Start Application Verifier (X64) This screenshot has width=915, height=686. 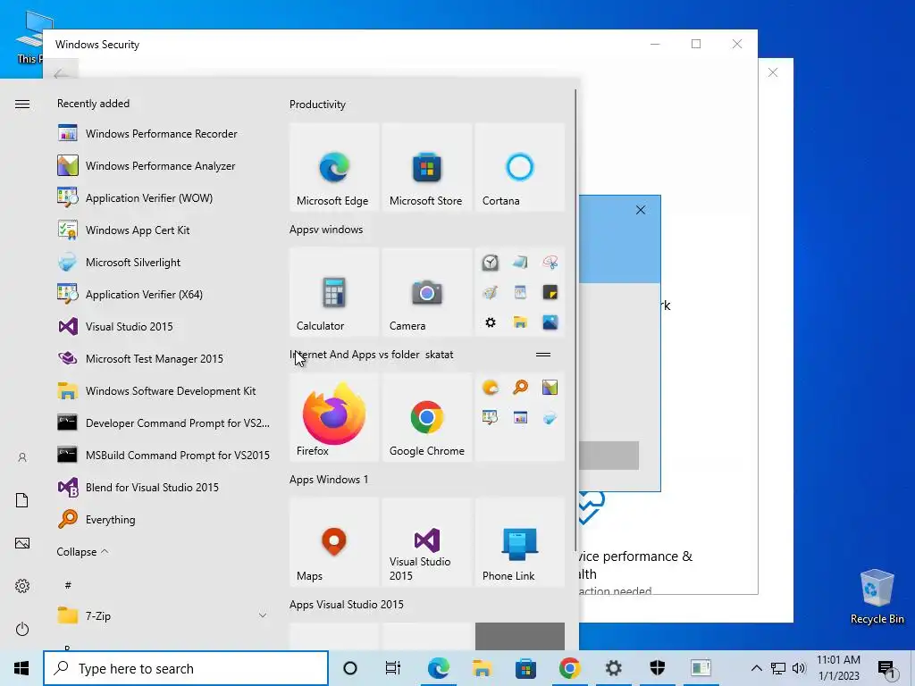[x=164, y=294]
